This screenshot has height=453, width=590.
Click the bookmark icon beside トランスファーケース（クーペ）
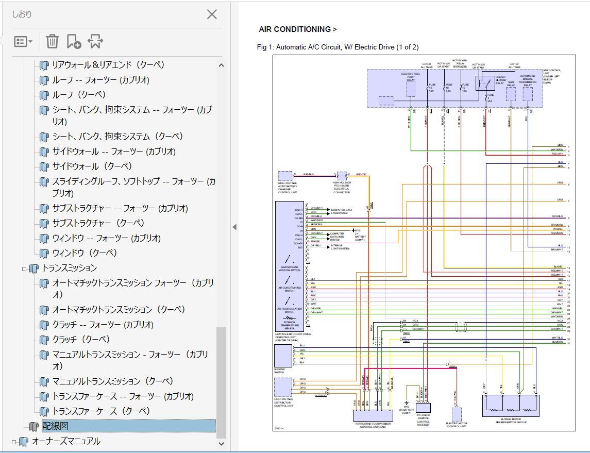44,411
